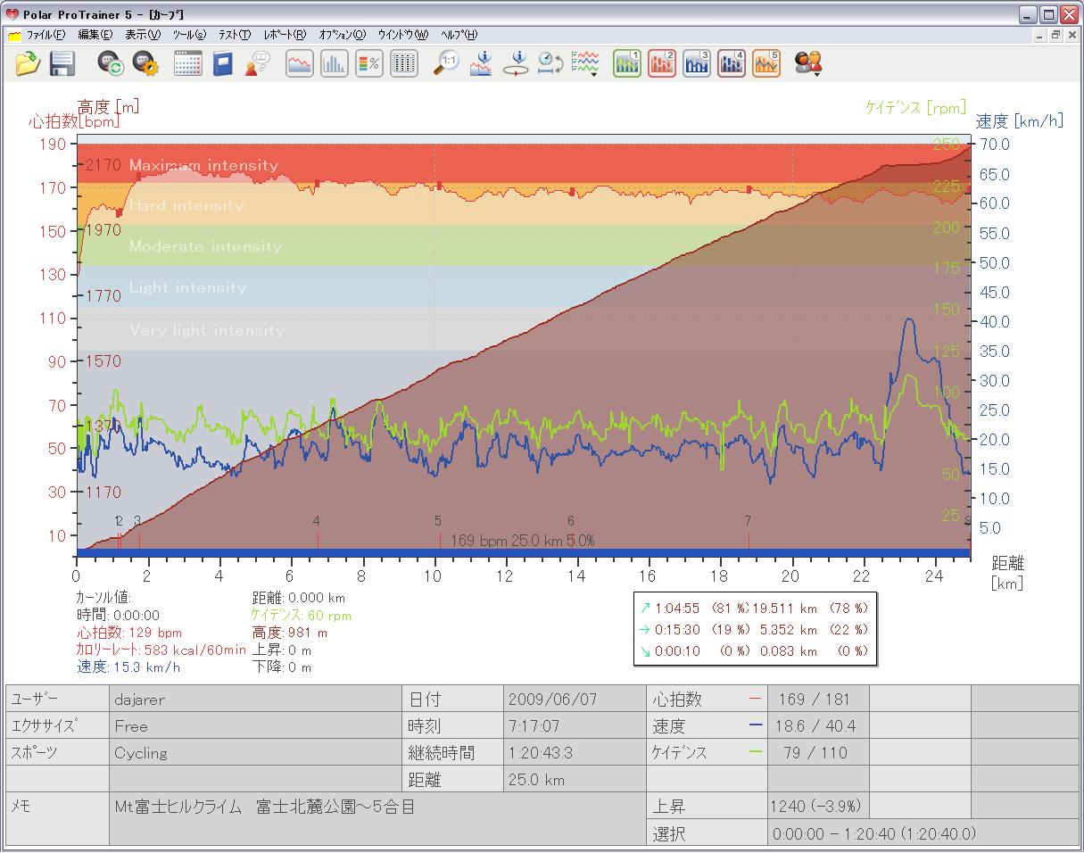Image resolution: width=1084 pixels, height=853 pixels.
Task: Open the curve selection checklist dropdown
Action: click(x=586, y=63)
